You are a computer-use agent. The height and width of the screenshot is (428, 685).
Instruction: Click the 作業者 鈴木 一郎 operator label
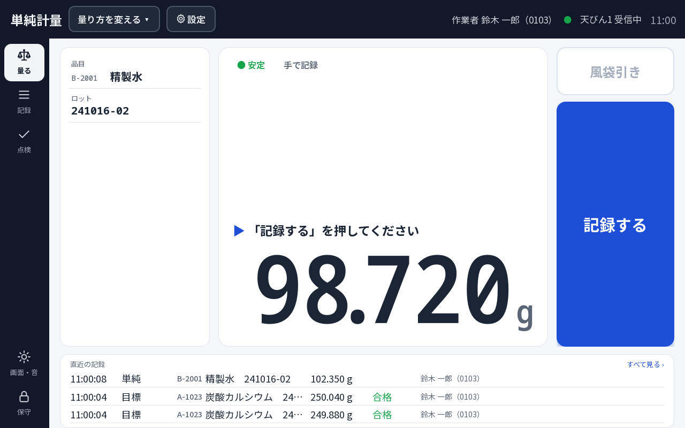[504, 20]
